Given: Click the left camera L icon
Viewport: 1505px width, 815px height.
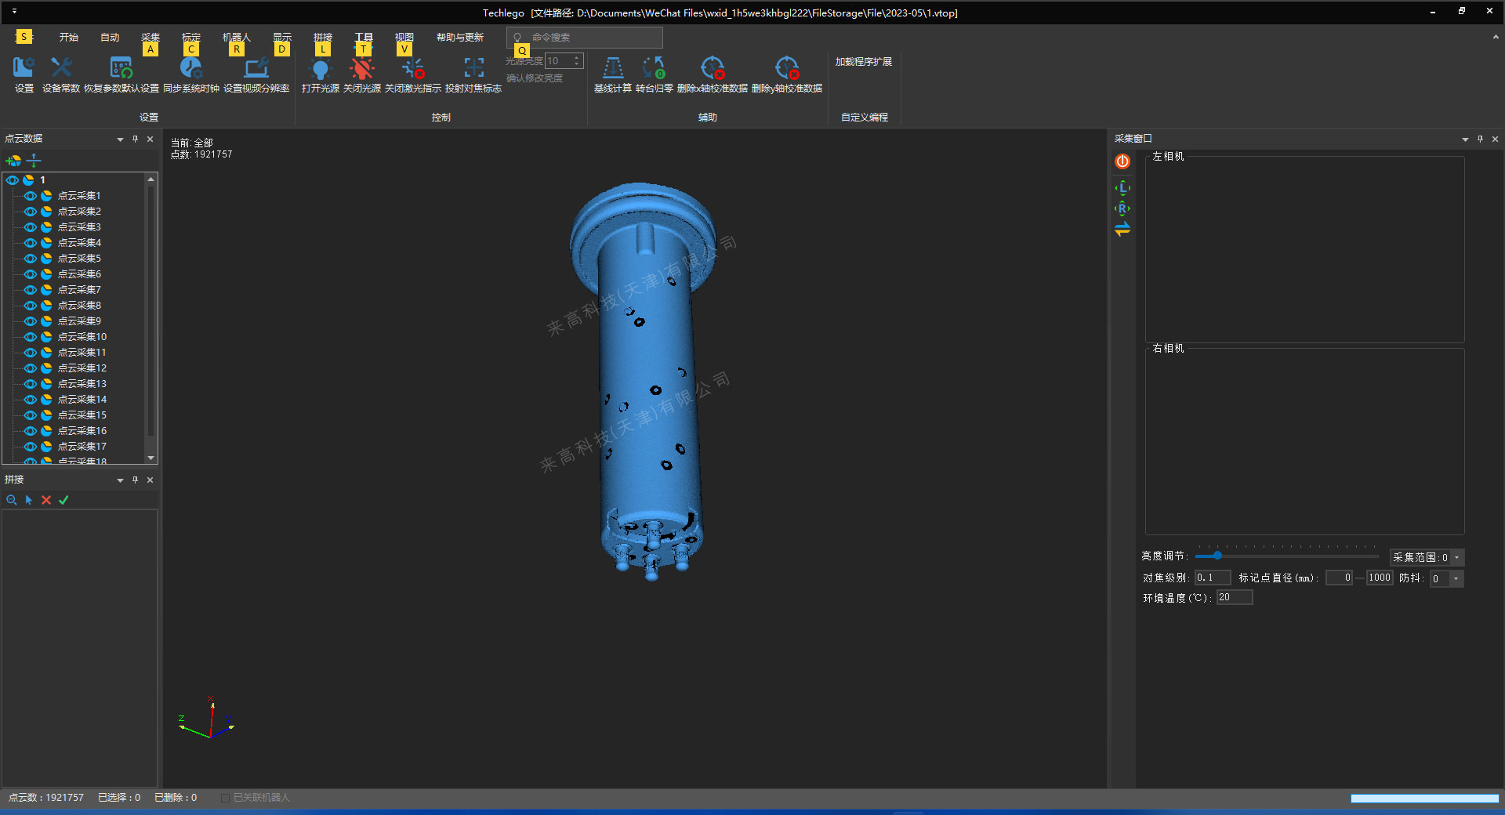Looking at the screenshot, I should click(x=1122, y=188).
